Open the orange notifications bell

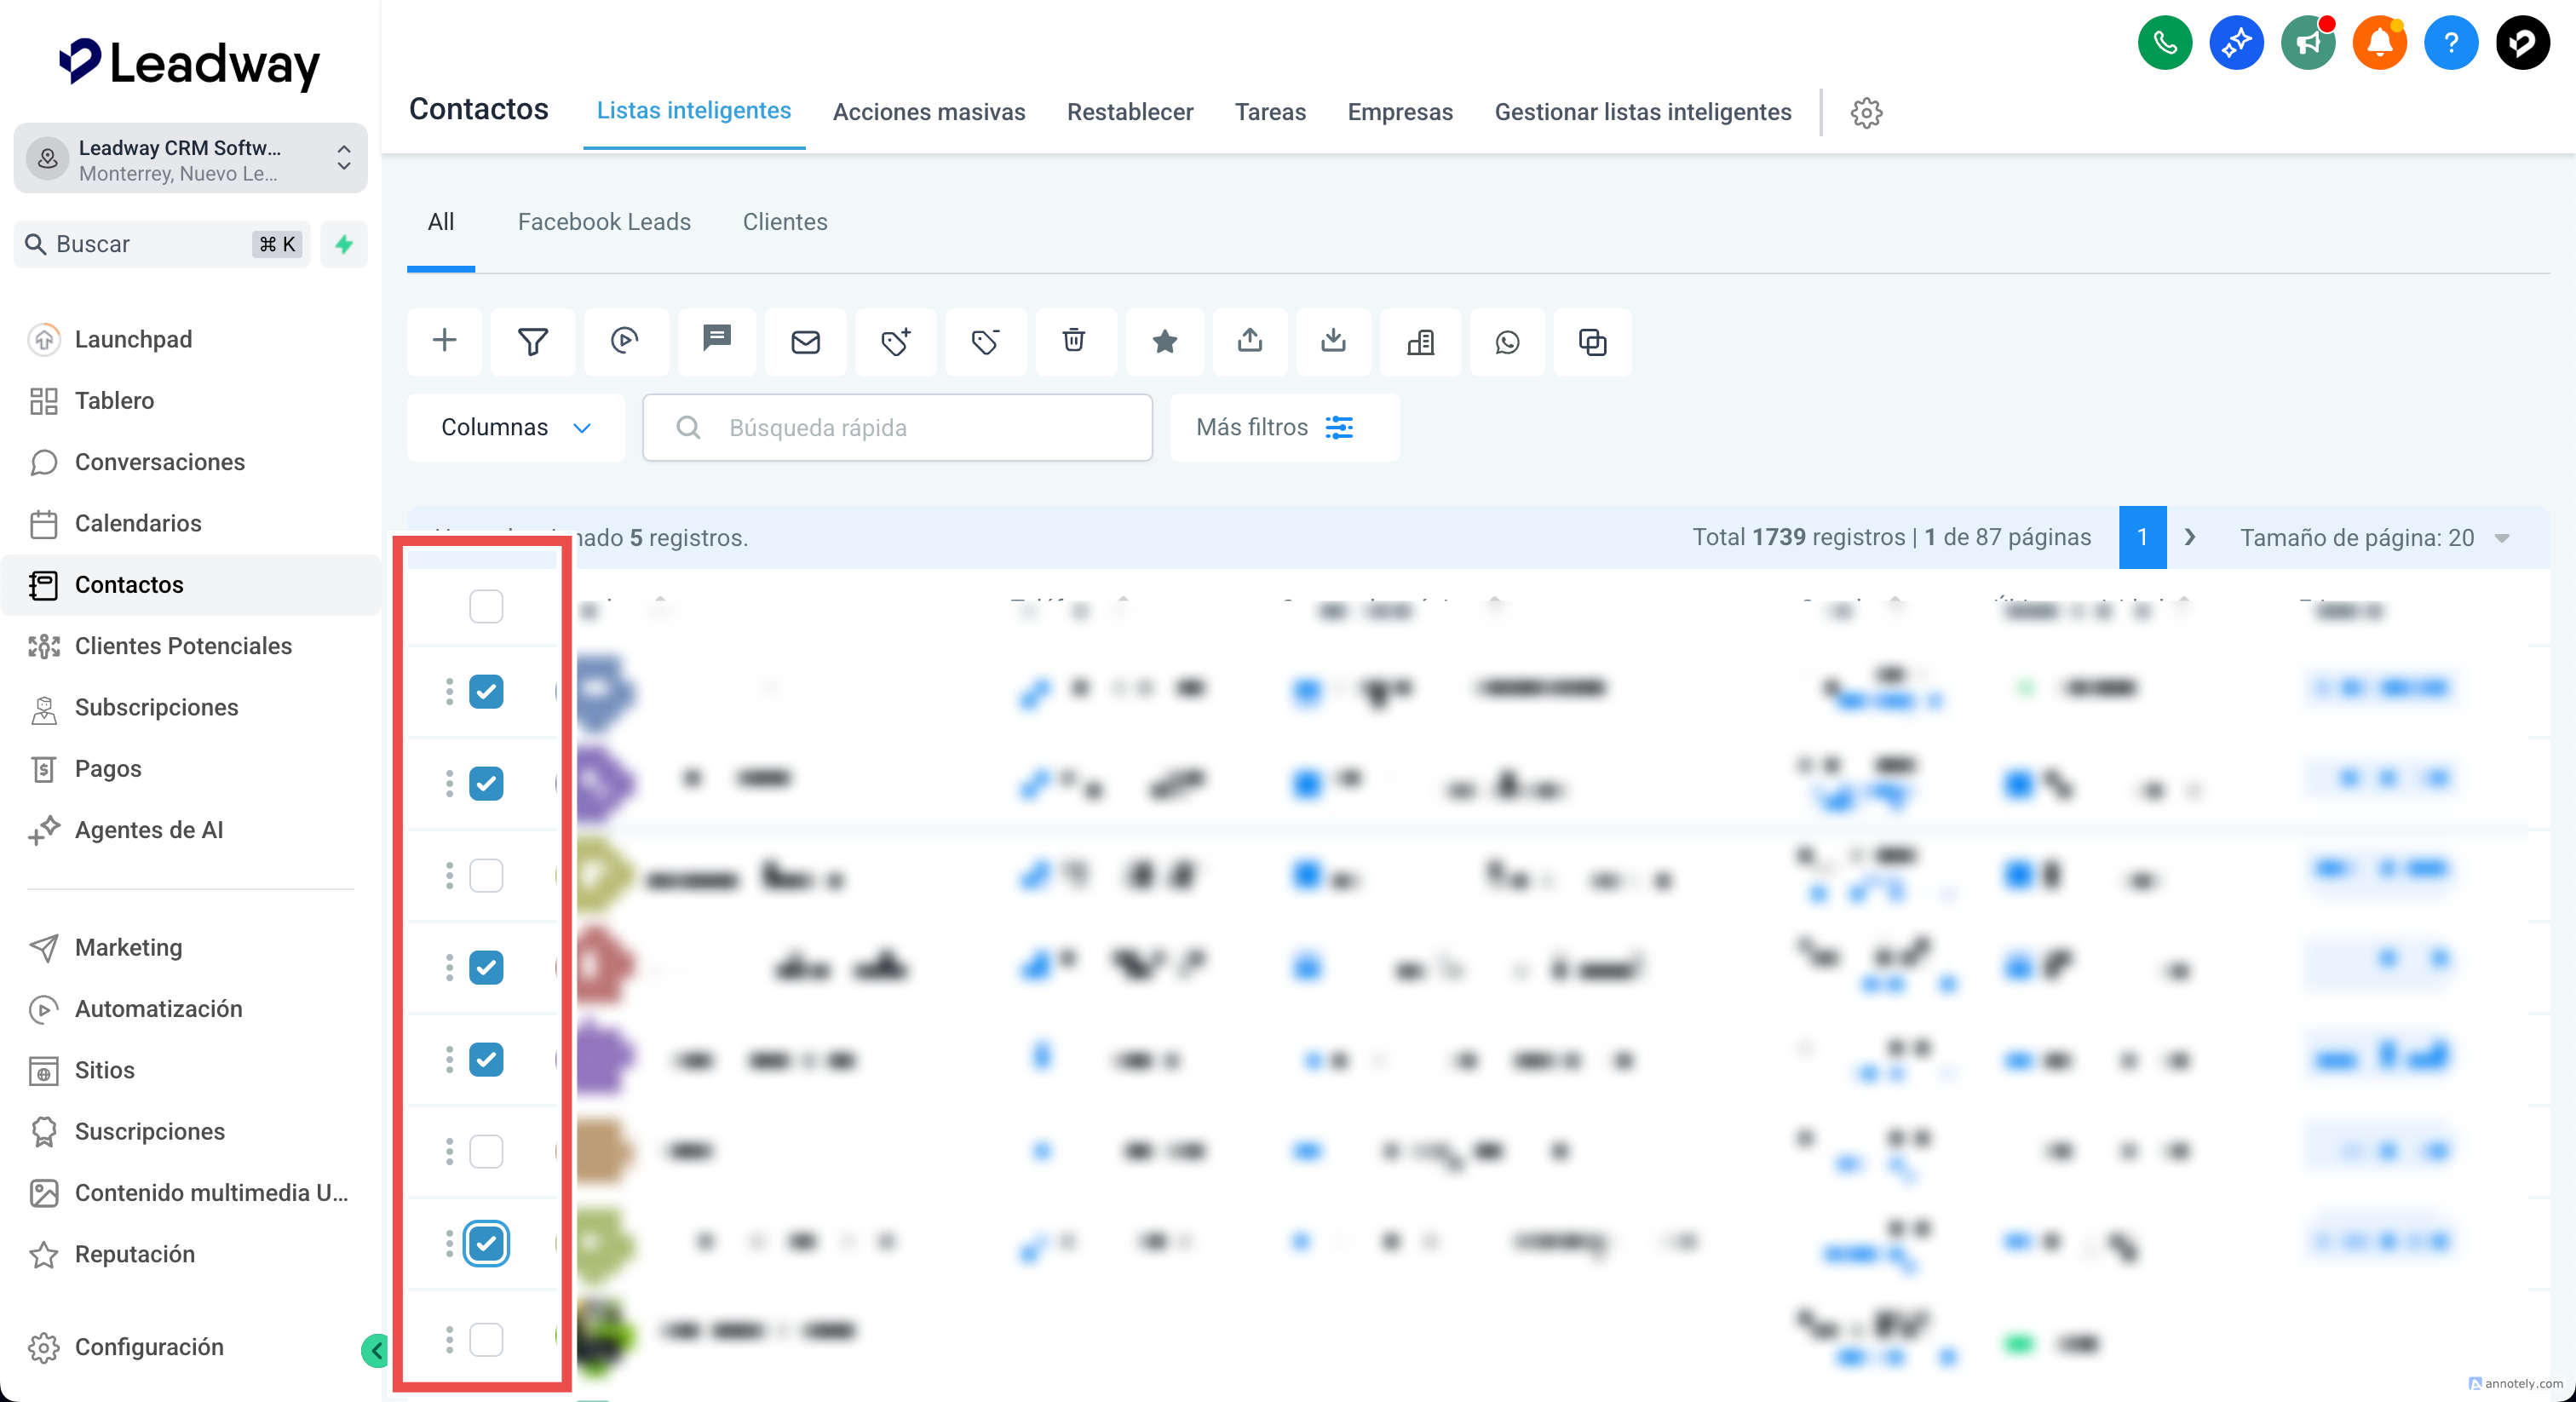coord(2379,43)
